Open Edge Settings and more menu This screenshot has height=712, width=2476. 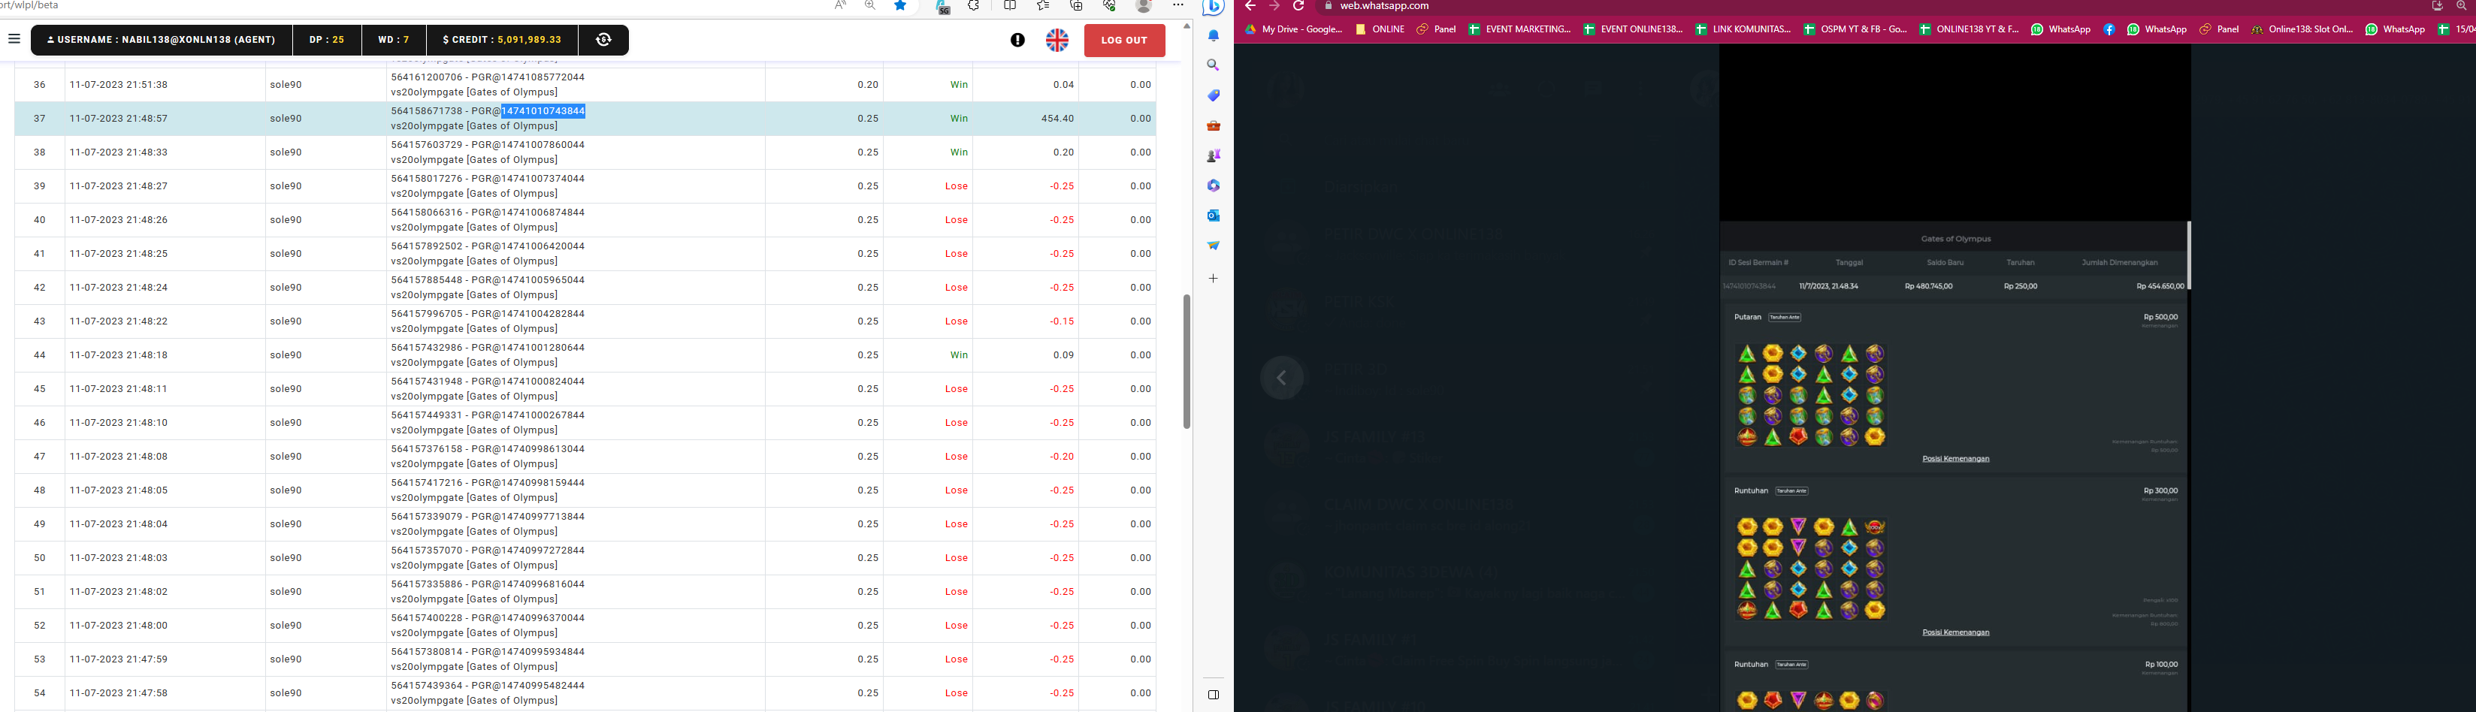point(1178,6)
